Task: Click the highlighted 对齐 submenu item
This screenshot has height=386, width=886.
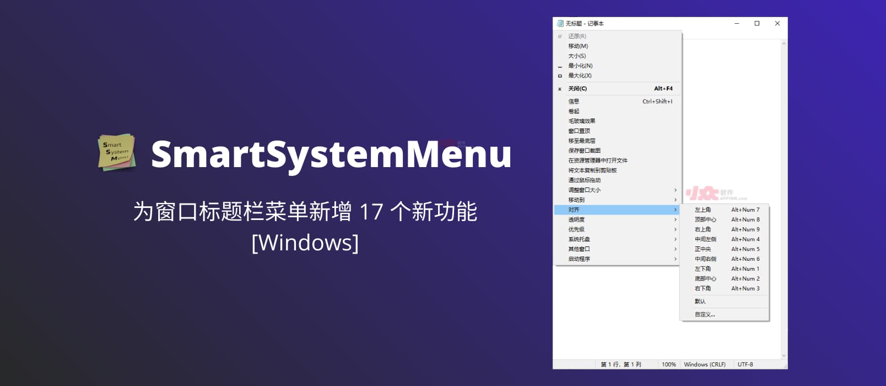Action: 617,210
